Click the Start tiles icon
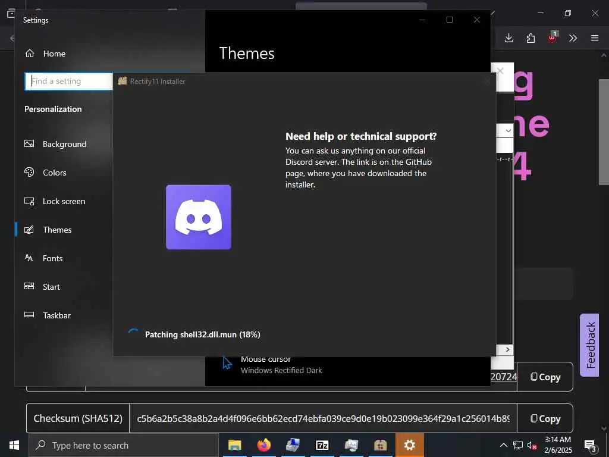Viewport: 609px width, 457px height. (29, 286)
